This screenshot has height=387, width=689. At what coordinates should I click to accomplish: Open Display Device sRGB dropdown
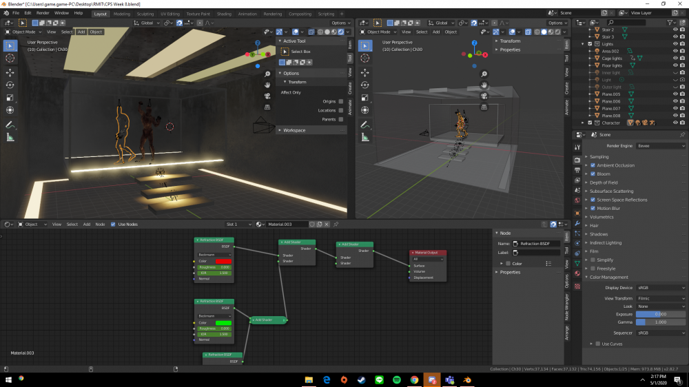661,288
